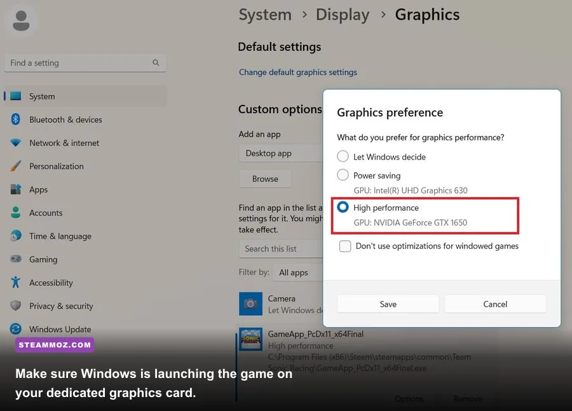
Task: Select the Camera app entry name
Action: pyautogui.click(x=282, y=299)
